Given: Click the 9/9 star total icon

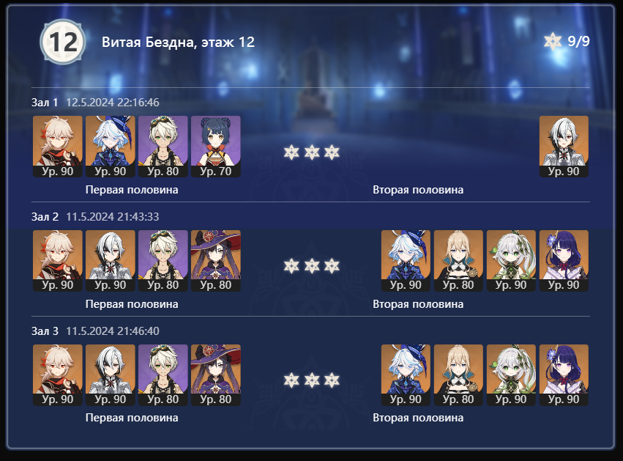Looking at the screenshot, I should [553, 41].
